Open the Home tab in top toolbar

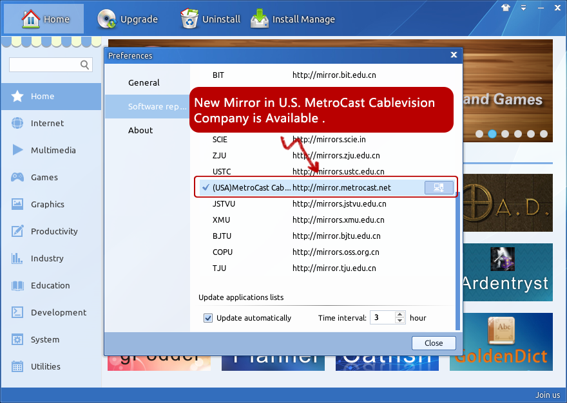pyautogui.click(x=44, y=19)
